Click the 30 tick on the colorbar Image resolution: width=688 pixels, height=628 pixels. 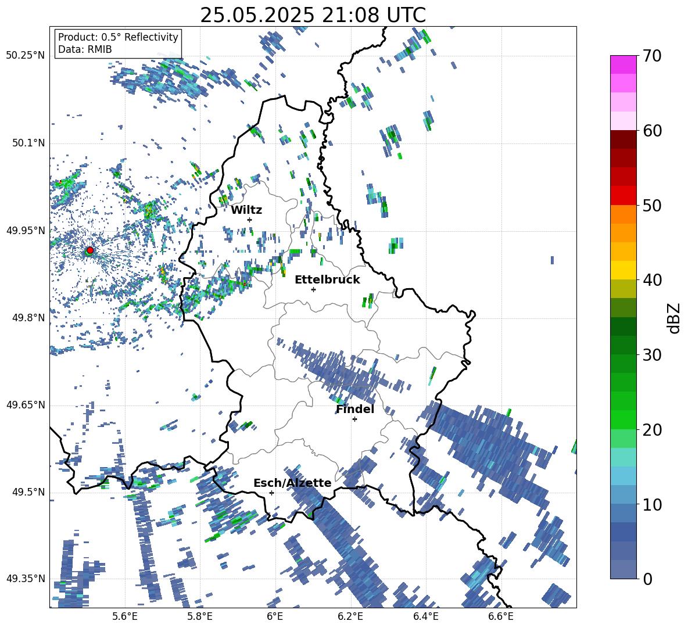click(x=652, y=355)
